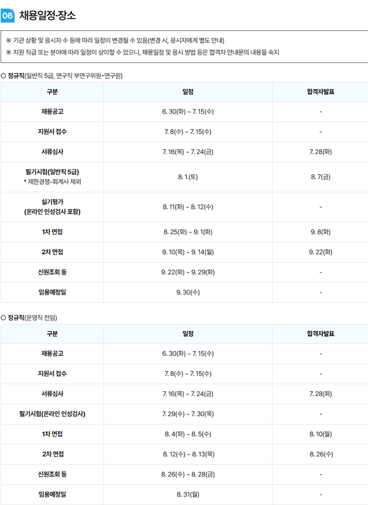Screen dimensions: 368x505
Task: Select the 채용일정·장소 section heading
Action: pos(48,15)
